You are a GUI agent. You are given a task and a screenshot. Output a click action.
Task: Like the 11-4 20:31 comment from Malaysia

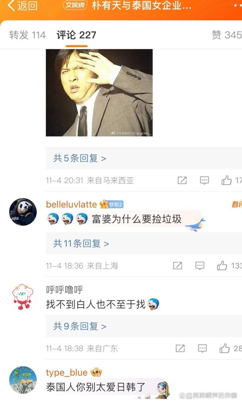click(226, 180)
